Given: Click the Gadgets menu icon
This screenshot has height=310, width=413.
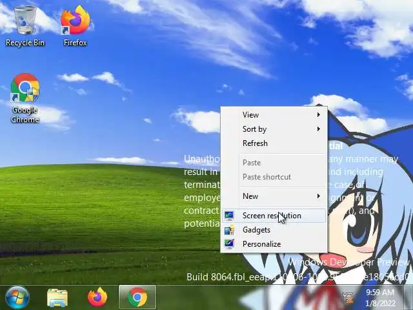Looking at the screenshot, I should click(x=229, y=230).
